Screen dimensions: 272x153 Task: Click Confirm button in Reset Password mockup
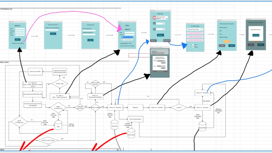point(90,40)
